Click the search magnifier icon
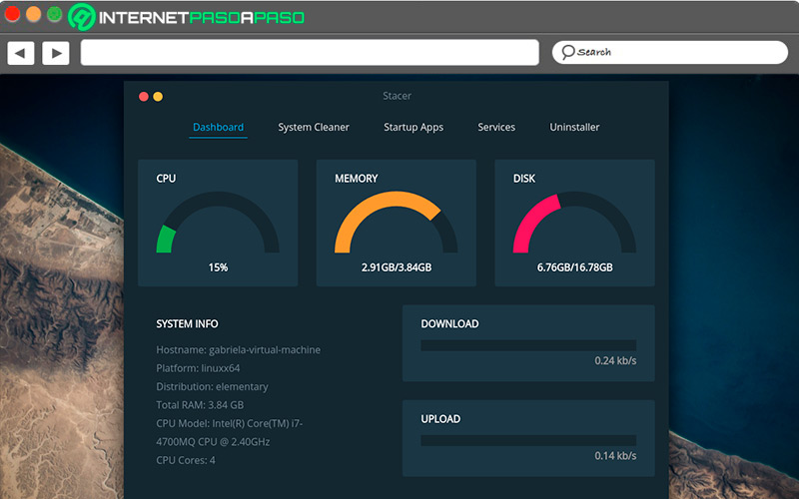The image size is (799, 499). (567, 52)
